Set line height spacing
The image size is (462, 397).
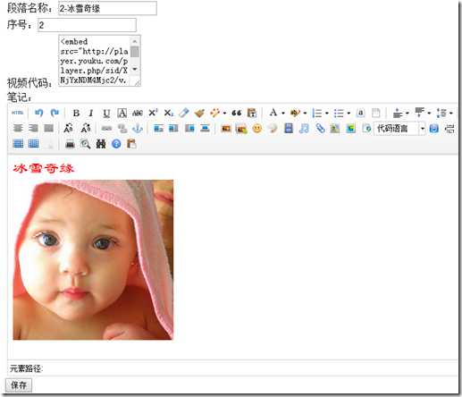pos(441,114)
